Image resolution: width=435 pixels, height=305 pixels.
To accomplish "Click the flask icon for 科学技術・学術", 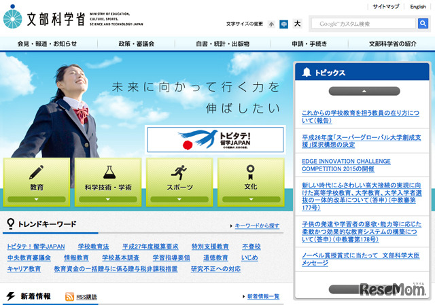I will pos(109,172).
